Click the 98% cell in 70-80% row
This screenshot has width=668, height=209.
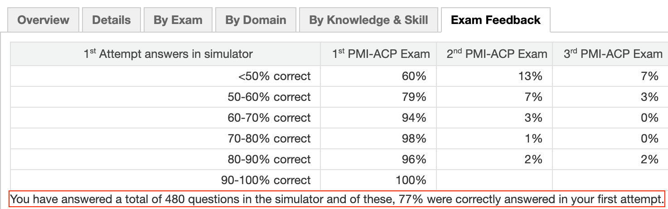414,138
